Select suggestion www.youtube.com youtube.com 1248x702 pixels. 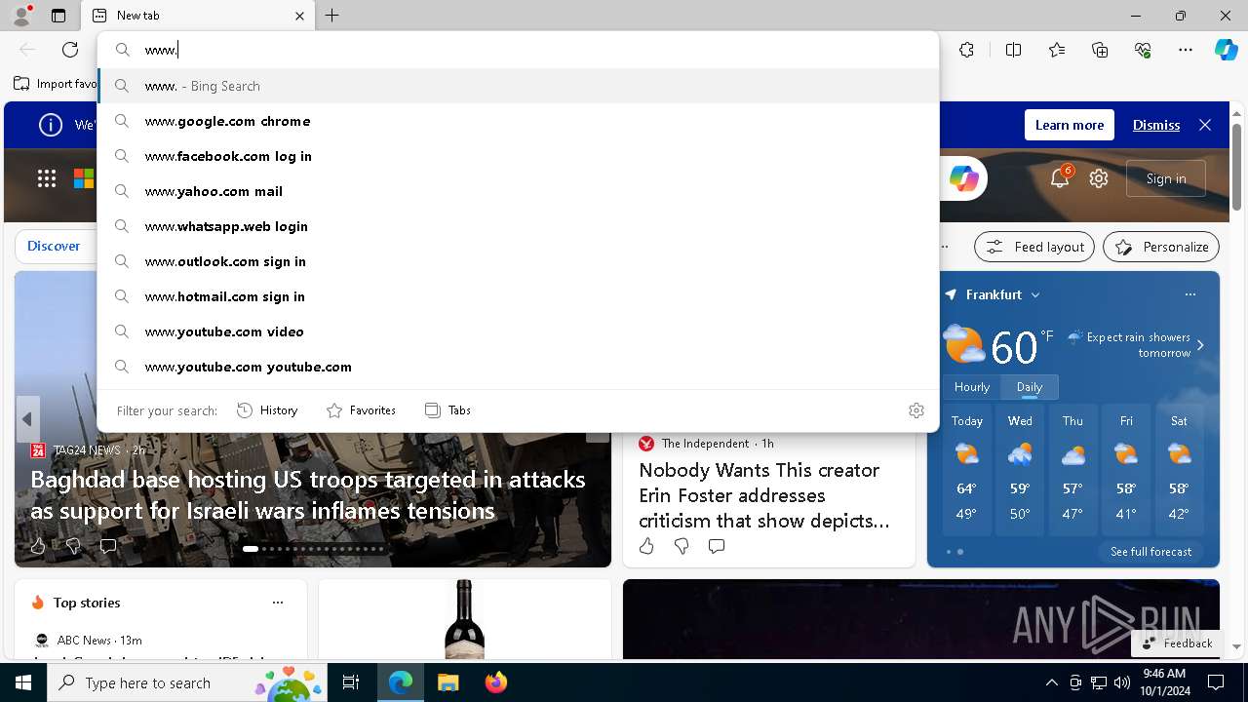[x=518, y=367]
